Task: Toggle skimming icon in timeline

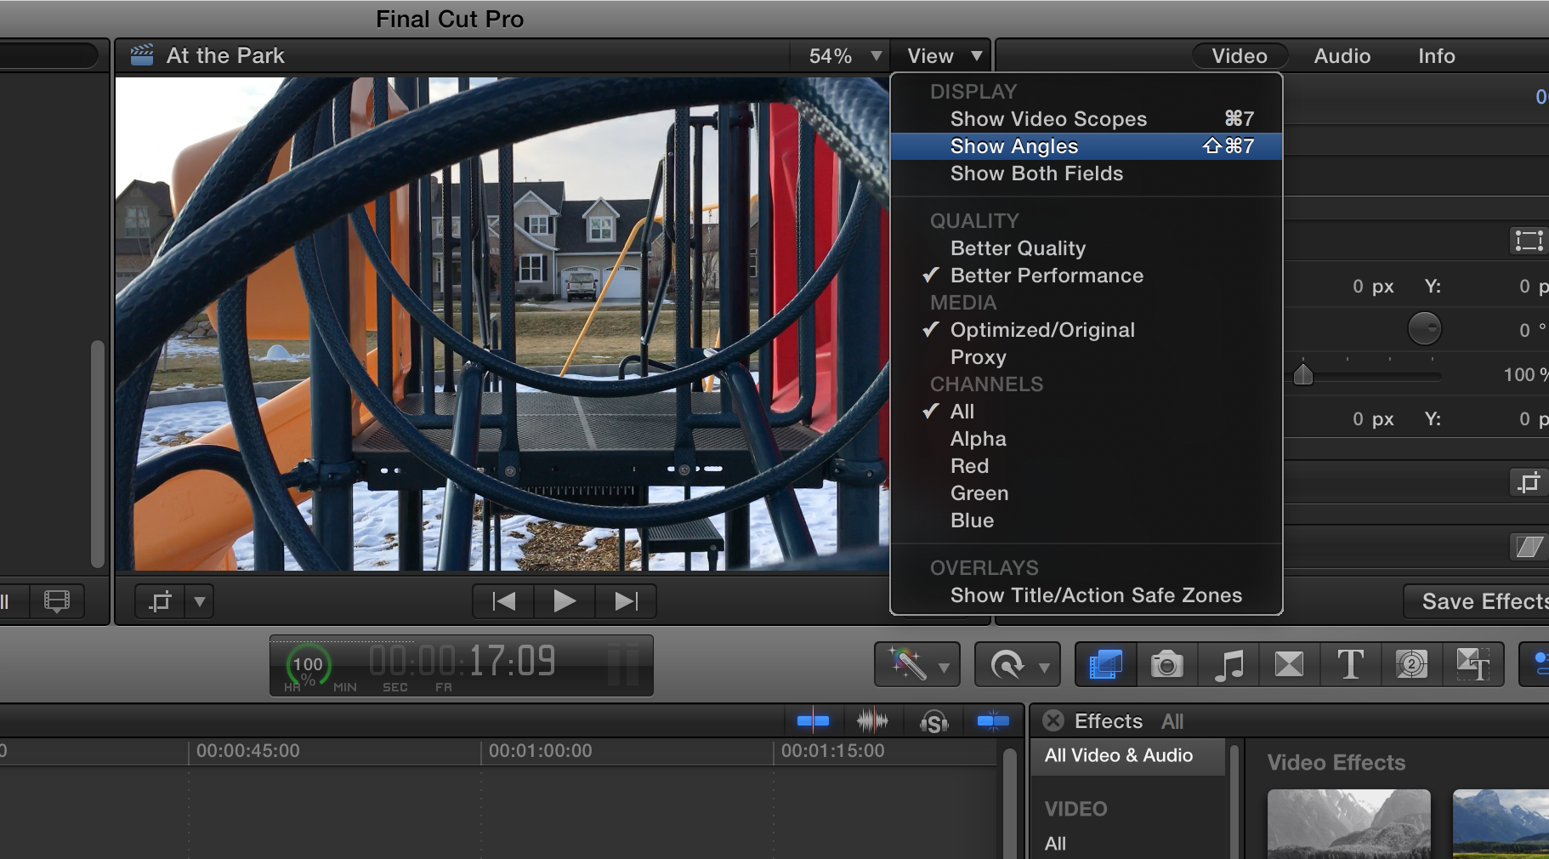Action: 813,721
